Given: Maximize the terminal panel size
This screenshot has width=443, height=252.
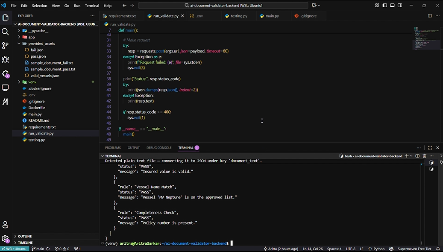Looking at the screenshot, I should [430, 148].
